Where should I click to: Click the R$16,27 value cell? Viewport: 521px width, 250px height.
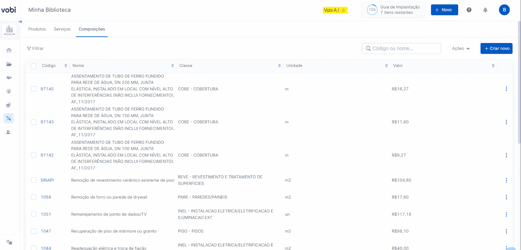[x=400, y=89]
